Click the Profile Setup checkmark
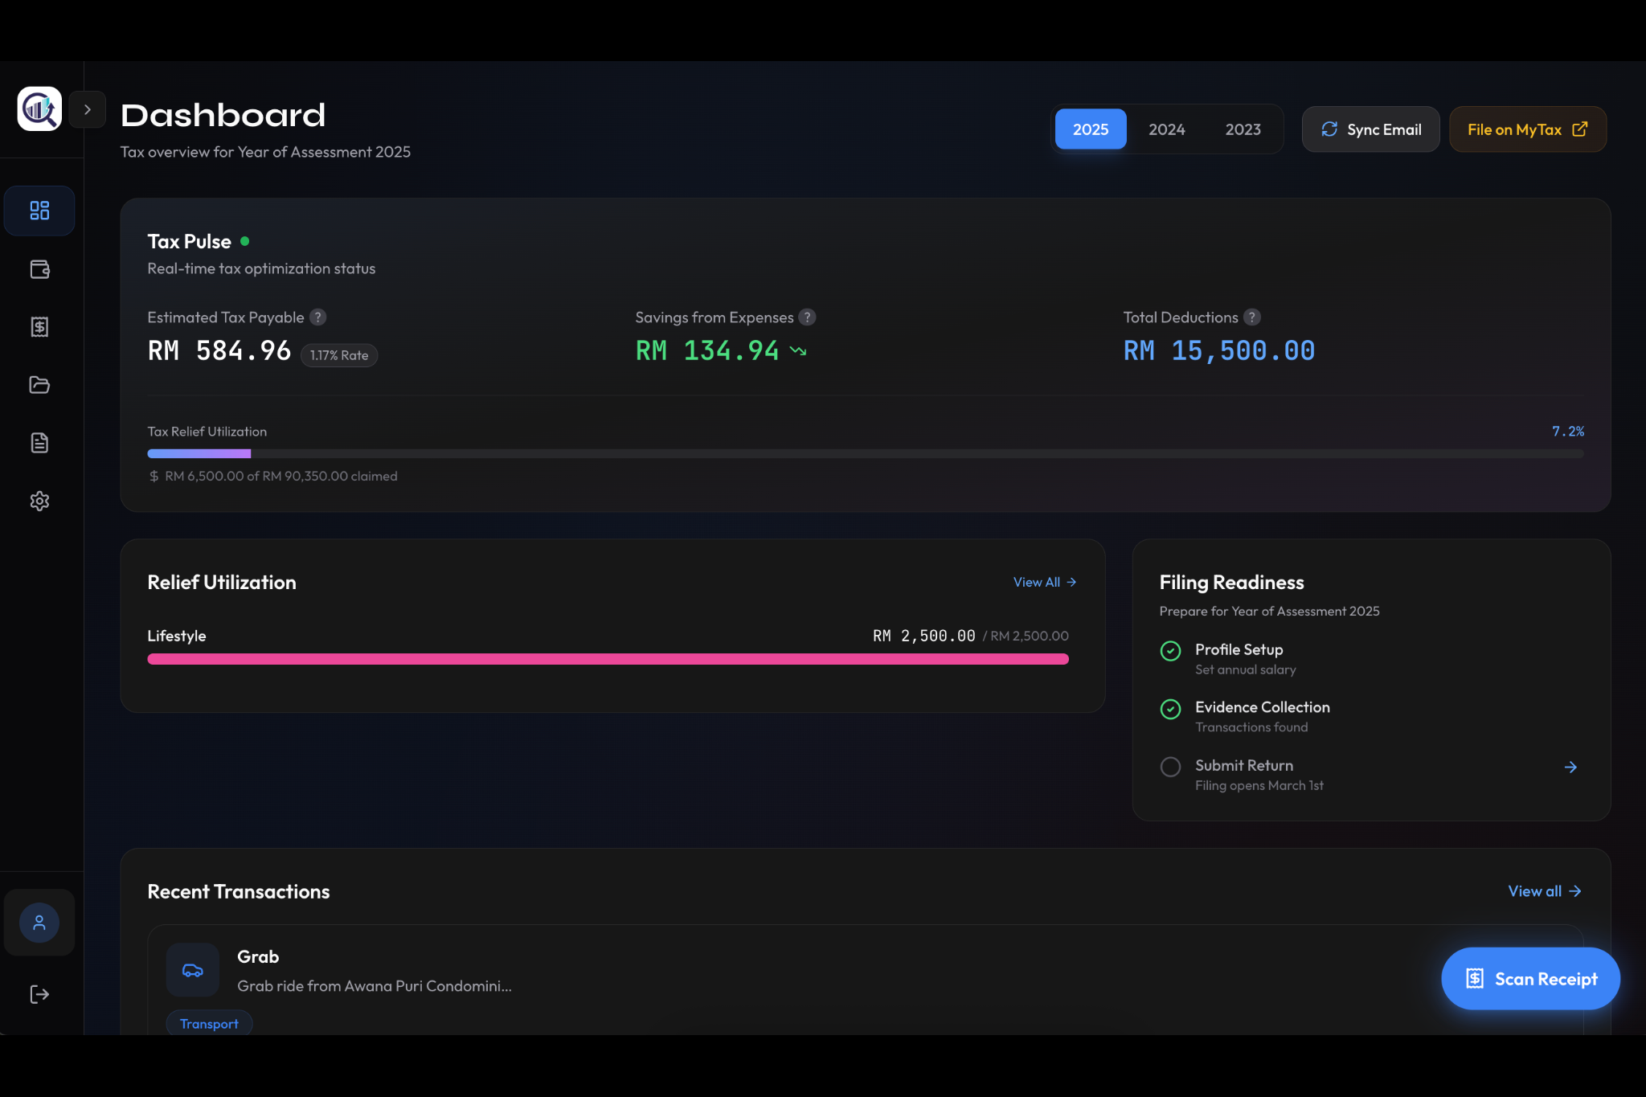Viewport: 1646px width, 1097px height. coord(1170,651)
